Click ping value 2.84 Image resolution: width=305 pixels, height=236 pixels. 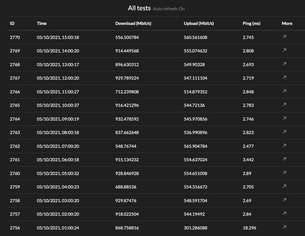[x=247, y=214]
